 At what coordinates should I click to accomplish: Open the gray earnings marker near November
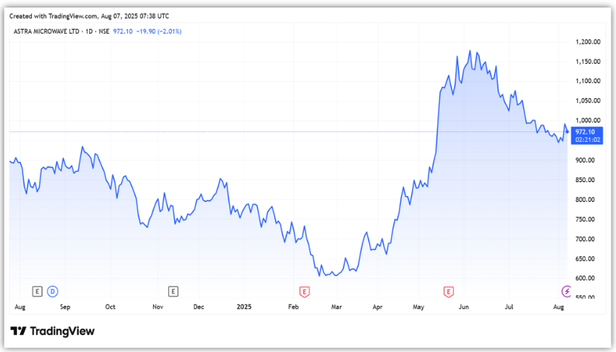tap(173, 290)
